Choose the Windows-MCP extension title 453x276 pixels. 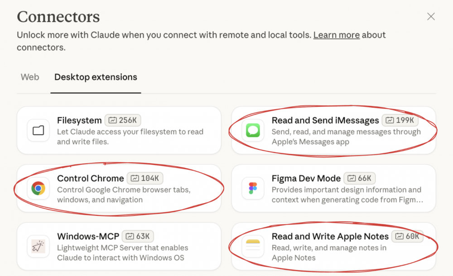click(x=88, y=236)
